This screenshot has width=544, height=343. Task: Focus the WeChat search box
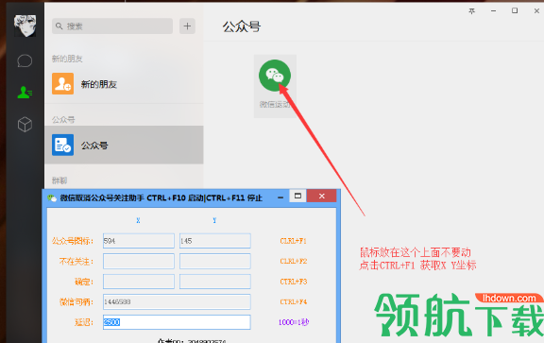tap(112, 26)
